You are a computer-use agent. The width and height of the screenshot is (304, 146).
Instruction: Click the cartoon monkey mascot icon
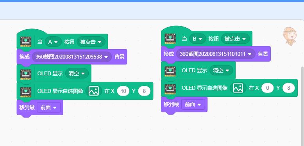click(x=290, y=36)
